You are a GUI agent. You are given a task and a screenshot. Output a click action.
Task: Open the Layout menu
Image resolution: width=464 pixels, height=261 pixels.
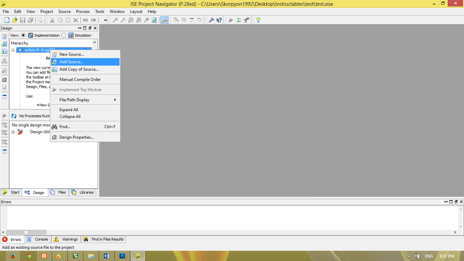point(136,11)
